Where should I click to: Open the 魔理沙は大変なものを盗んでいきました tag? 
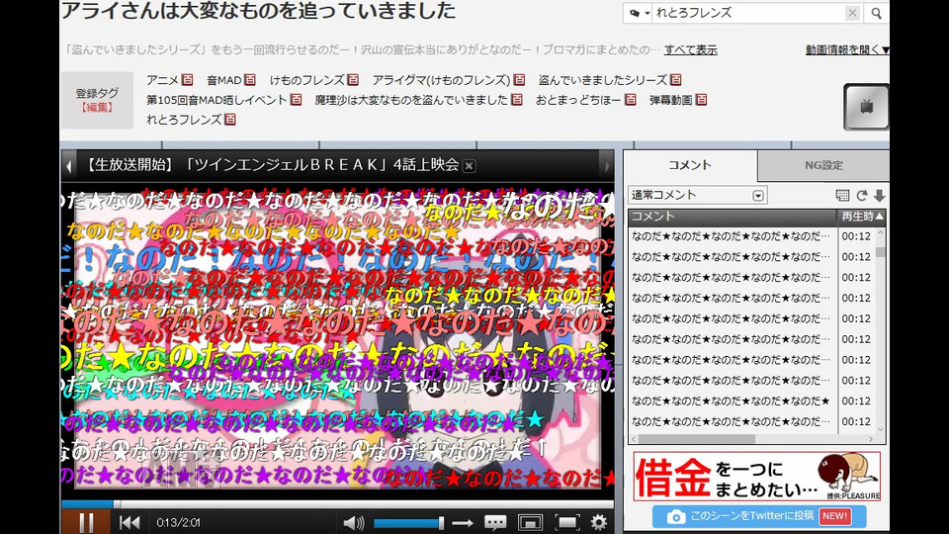click(411, 100)
